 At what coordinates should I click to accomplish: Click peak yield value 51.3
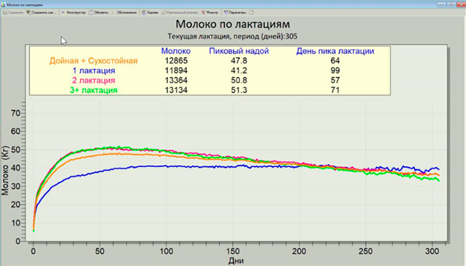pos(239,90)
